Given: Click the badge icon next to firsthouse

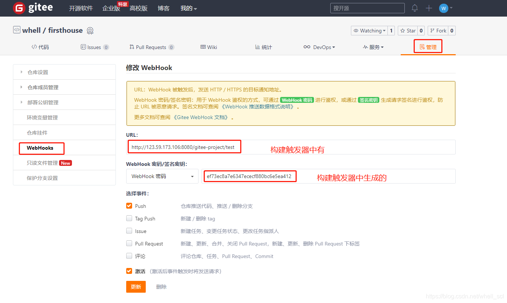Looking at the screenshot, I should tap(90, 31).
